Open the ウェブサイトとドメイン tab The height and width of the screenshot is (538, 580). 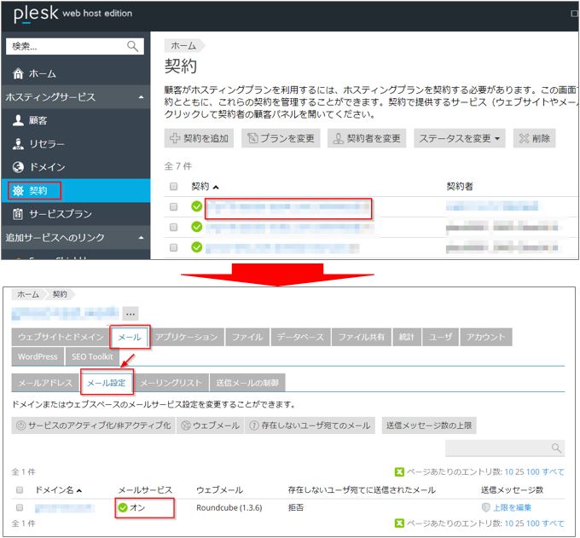61,337
